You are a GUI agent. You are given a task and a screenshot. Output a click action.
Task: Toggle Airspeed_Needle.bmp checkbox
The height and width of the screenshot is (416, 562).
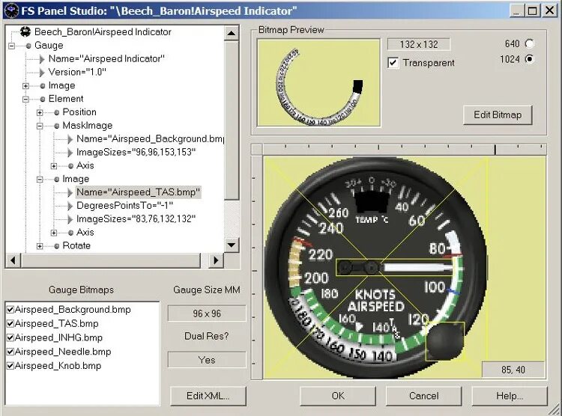pyautogui.click(x=10, y=352)
